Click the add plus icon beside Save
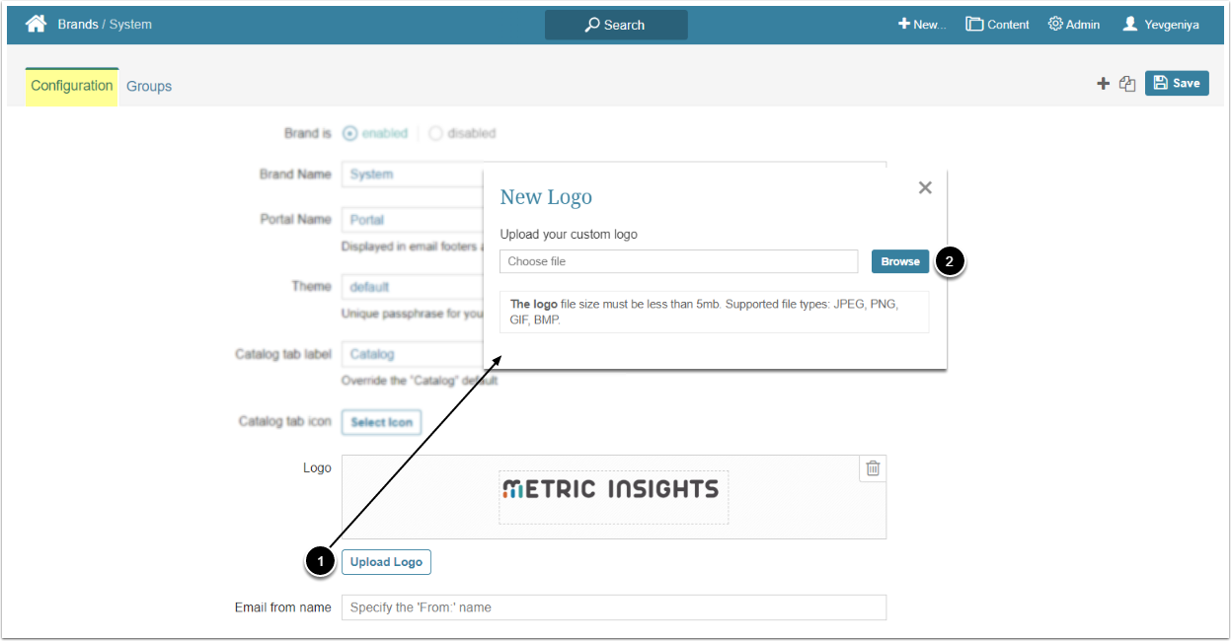The height and width of the screenshot is (641, 1231). point(1104,84)
